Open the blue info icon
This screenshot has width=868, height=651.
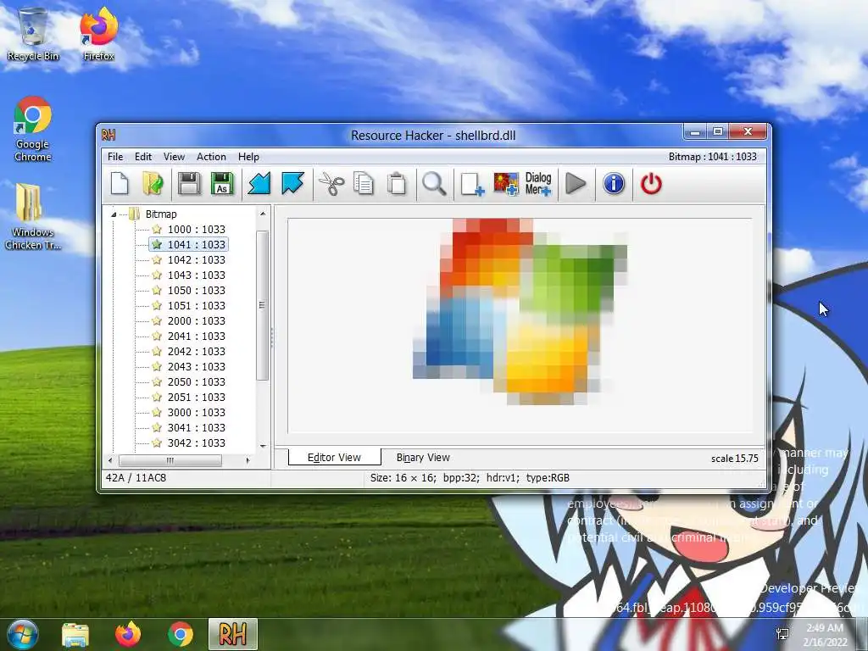tap(614, 184)
